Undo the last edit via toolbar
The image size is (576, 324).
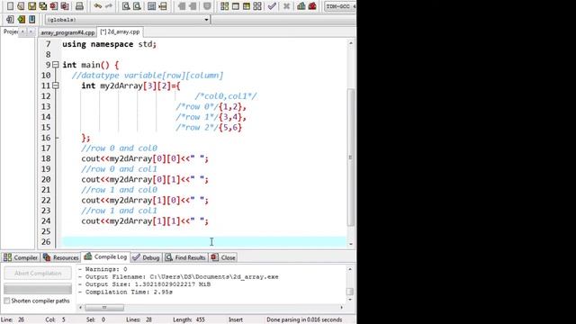pyautogui.click(x=98, y=6)
